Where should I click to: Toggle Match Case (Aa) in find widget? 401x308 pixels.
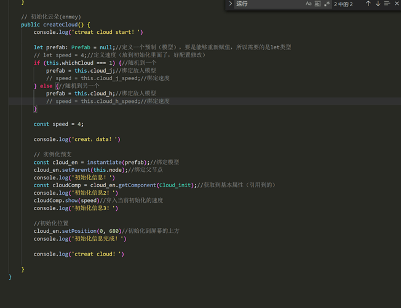[309, 4]
